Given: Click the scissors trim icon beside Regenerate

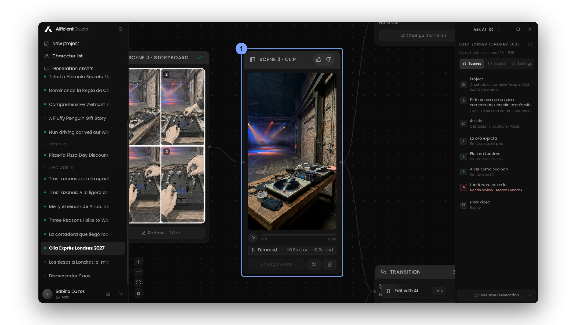Looking at the screenshot, I should [x=314, y=264].
